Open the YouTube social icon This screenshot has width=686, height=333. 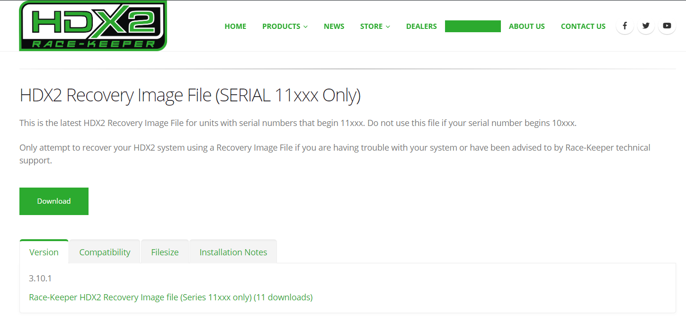(x=667, y=26)
